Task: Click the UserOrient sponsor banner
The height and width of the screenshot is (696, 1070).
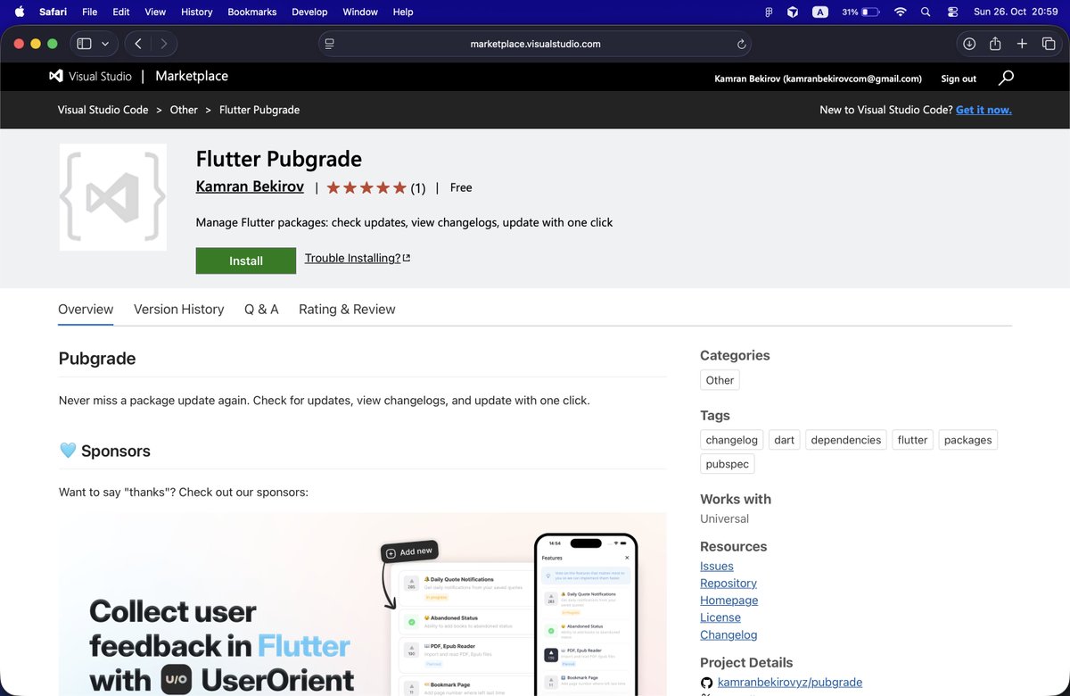Action: click(362, 604)
